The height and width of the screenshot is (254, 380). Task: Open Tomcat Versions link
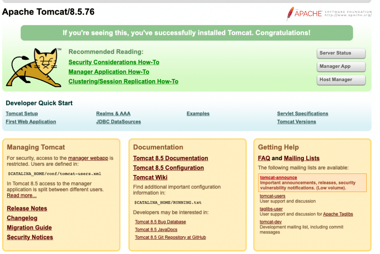click(297, 122)
